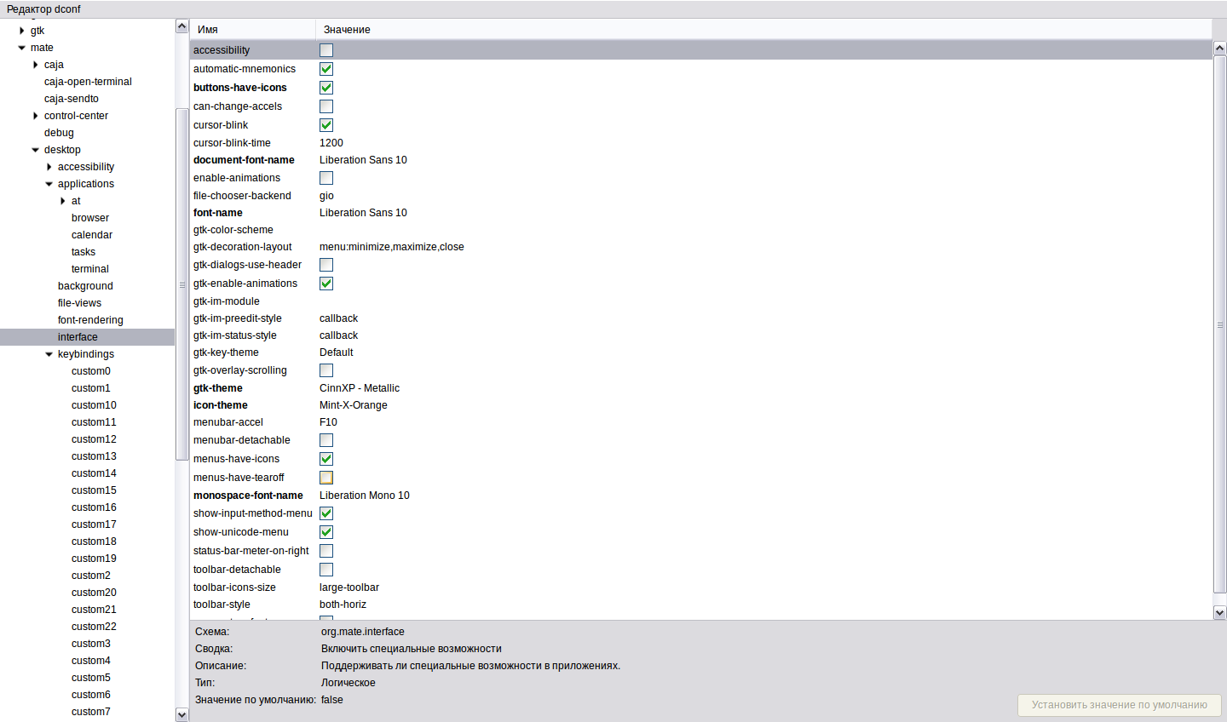Select custom10 keybinding entry
The width and height of the screenshot is (1227, 722).
pos(94,405)
